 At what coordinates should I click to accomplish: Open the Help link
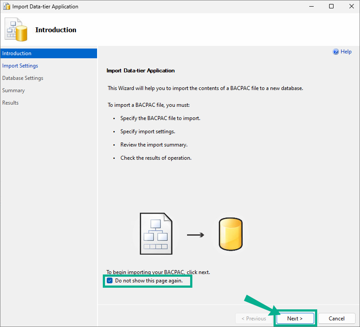tap(346, 52)
